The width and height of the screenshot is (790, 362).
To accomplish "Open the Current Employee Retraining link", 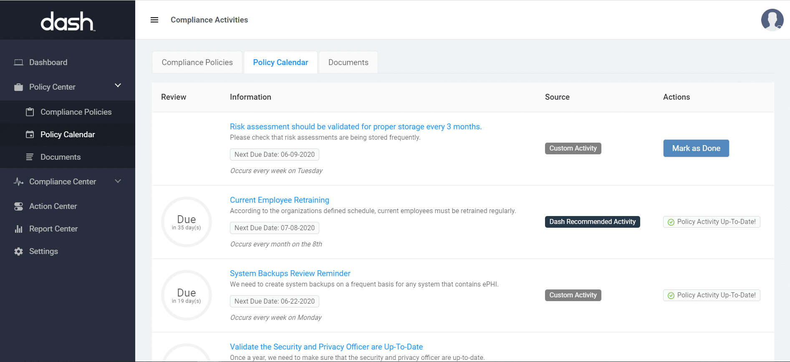I will [279, 200].
